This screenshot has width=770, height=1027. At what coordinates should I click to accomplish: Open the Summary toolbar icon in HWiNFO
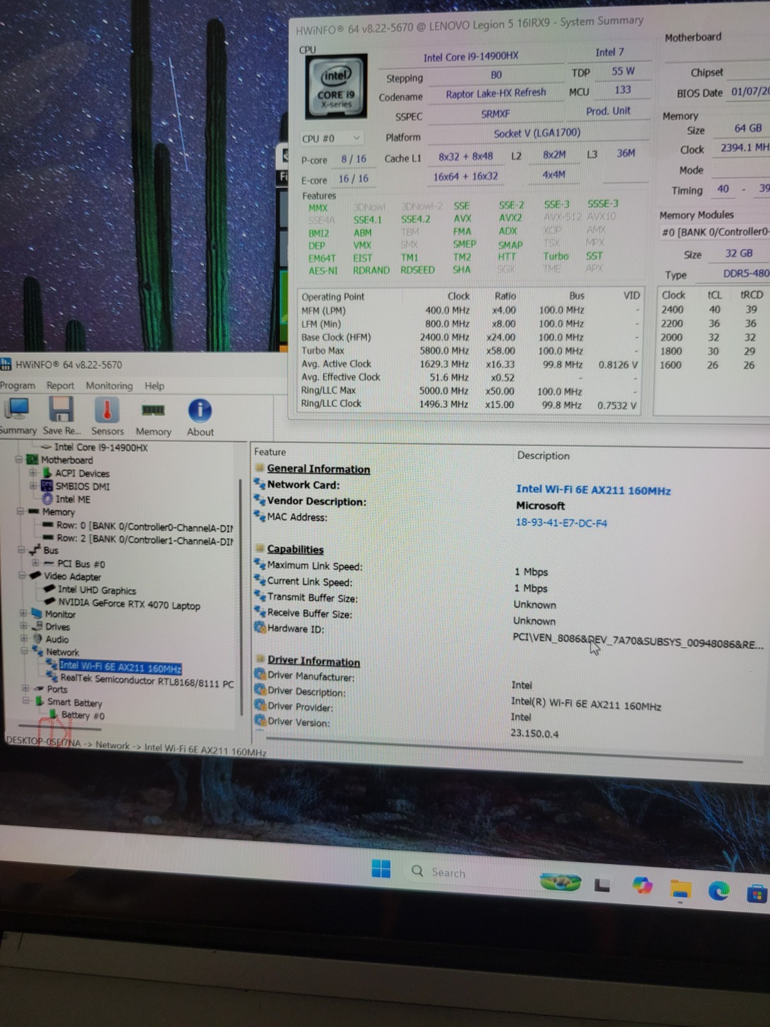[x=16, y=410]
